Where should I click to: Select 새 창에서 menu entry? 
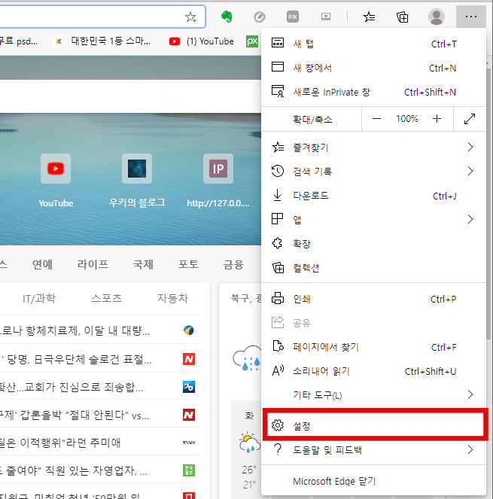(x=373, y=68)
